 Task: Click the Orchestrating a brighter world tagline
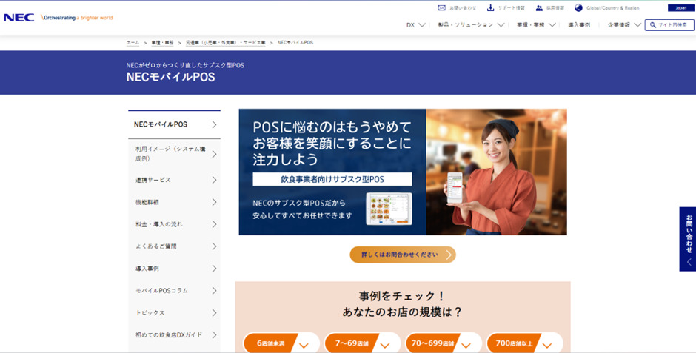pyautogui.click(x=77, y=18)
